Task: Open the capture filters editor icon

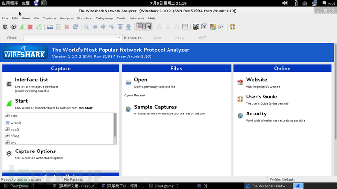Action: [x=196, y=27]
